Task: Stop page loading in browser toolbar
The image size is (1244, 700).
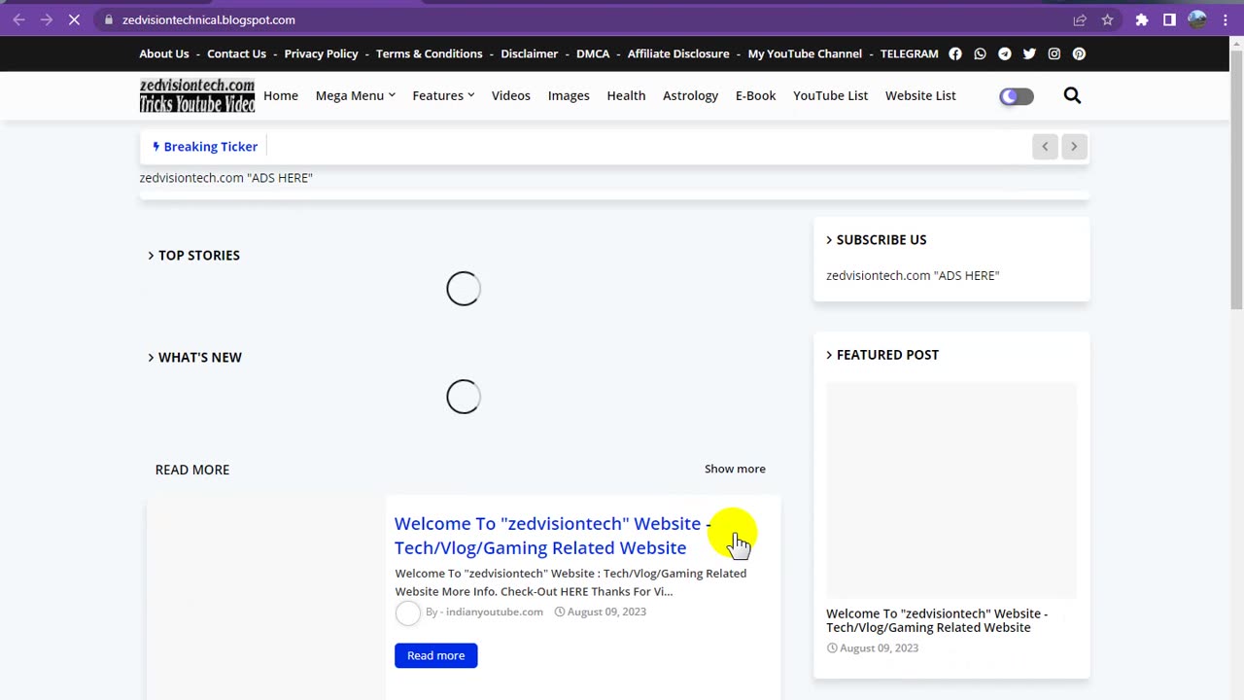Action: pos(74,19)
